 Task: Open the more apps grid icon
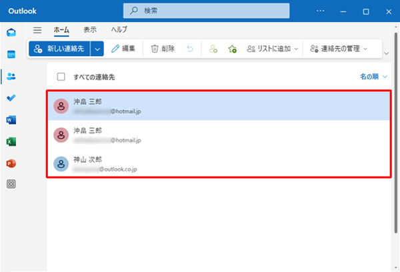pyautogui.click(x=11, y=184)
